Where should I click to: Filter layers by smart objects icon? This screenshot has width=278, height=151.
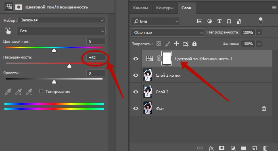pyautogui.click(x=239, y=21)
